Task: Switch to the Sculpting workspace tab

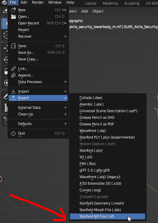Action: [x=132, y=3]
